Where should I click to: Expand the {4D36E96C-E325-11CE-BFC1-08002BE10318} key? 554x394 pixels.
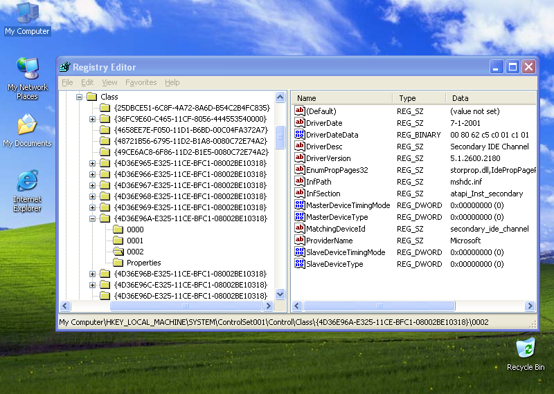[x=92, y=285]
